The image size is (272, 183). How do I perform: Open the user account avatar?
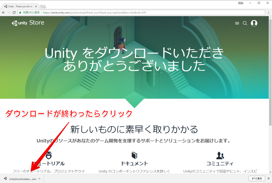pyautogui.click(x=254, y=23)
